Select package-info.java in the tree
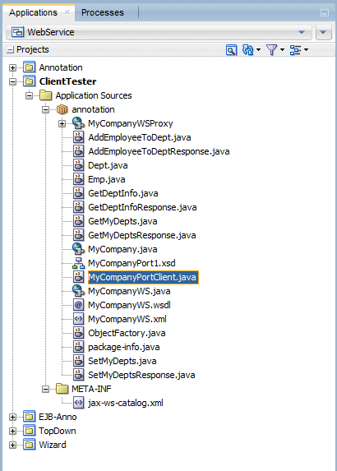This screenshot has height=471, width=337. 124,347
